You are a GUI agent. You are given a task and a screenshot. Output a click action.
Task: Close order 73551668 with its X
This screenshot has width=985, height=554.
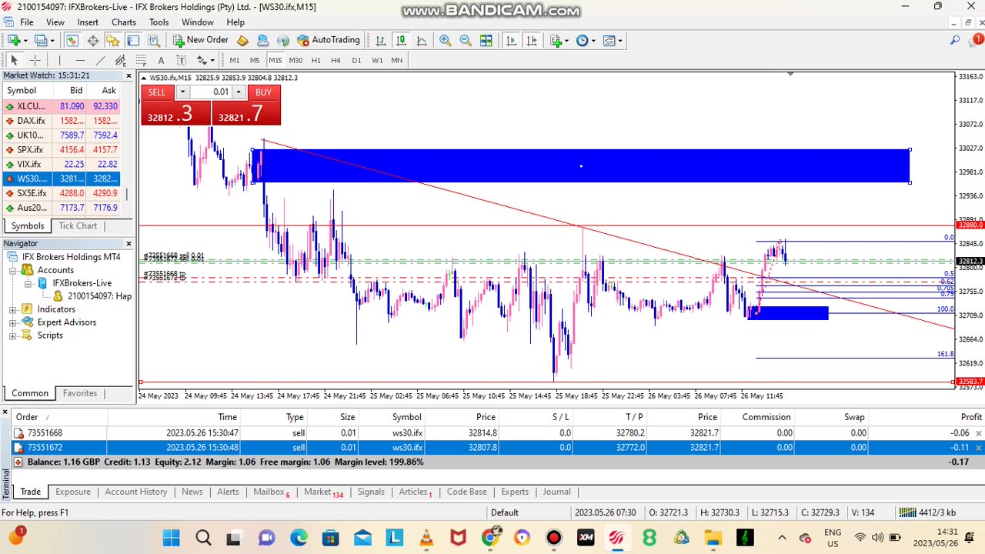point(979,433)
